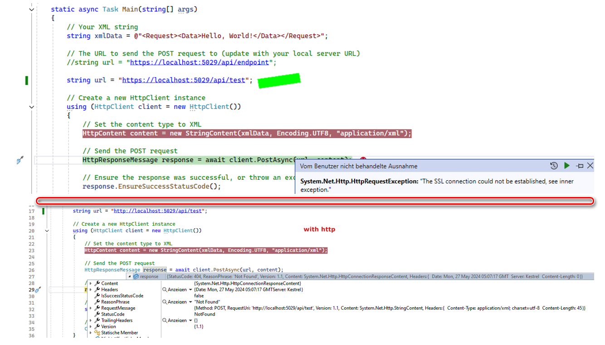Click the Statische Member class icon
The height and width of the screenshot is (345, 605).
tap(97, 333)
